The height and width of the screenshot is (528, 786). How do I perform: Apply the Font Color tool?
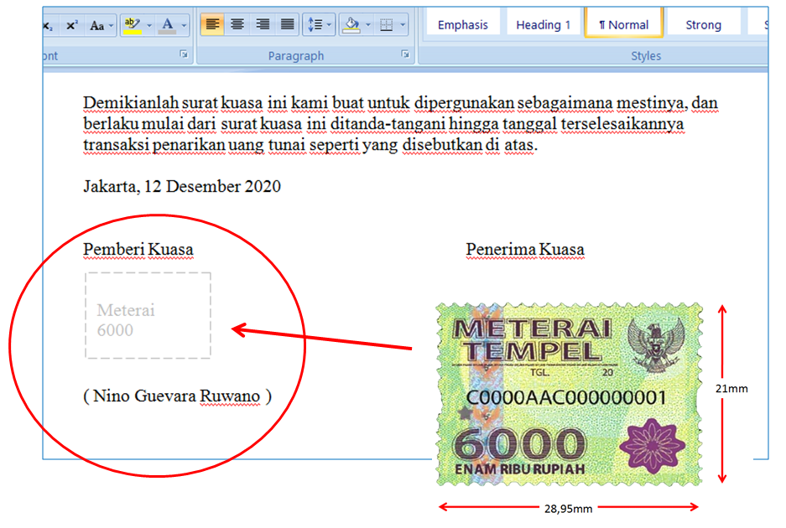pyautogui.click(x=168, y=22)
